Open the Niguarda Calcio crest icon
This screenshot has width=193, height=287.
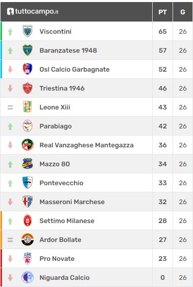tap(28, 277)
